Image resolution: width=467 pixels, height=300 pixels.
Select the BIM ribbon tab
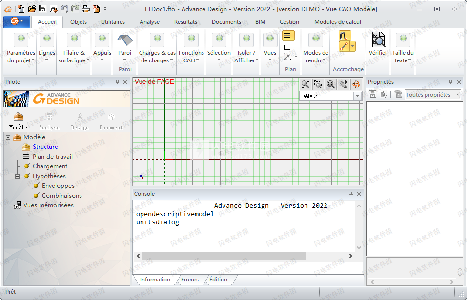[260, 22]
